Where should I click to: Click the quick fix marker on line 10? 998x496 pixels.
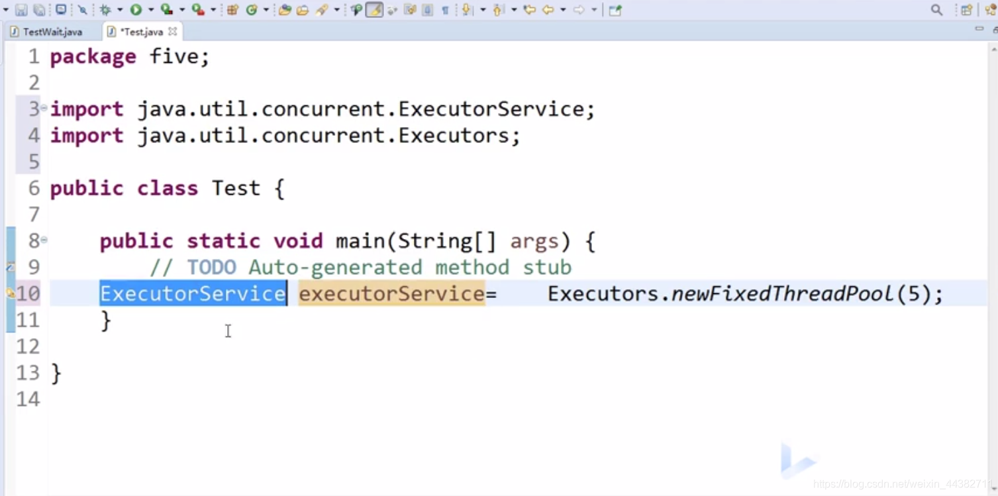coord(10,293)
